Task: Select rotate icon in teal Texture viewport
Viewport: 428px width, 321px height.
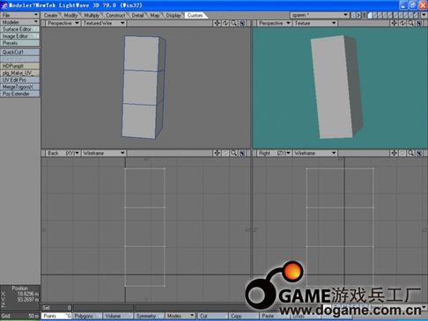Action: point(402,23)
